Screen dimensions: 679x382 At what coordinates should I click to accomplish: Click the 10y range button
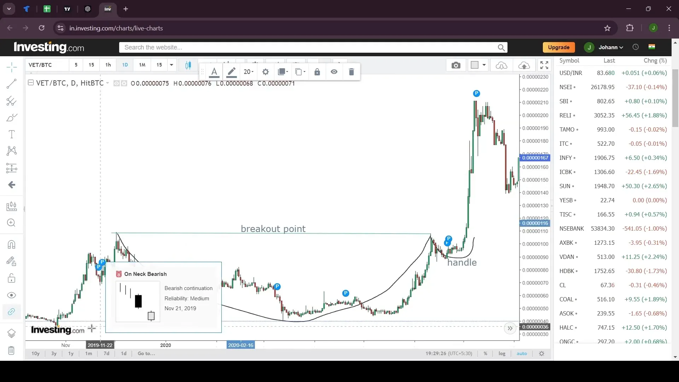(35, 354)
